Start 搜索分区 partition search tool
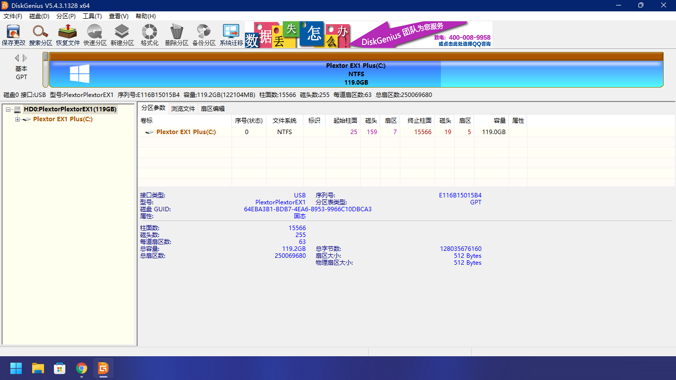 point(41,35)
